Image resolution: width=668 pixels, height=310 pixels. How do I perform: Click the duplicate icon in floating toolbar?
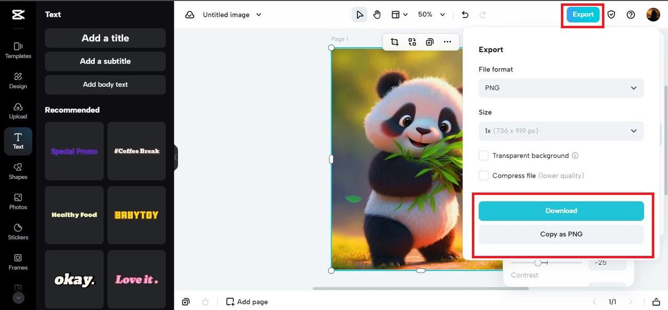pos(430,42)
